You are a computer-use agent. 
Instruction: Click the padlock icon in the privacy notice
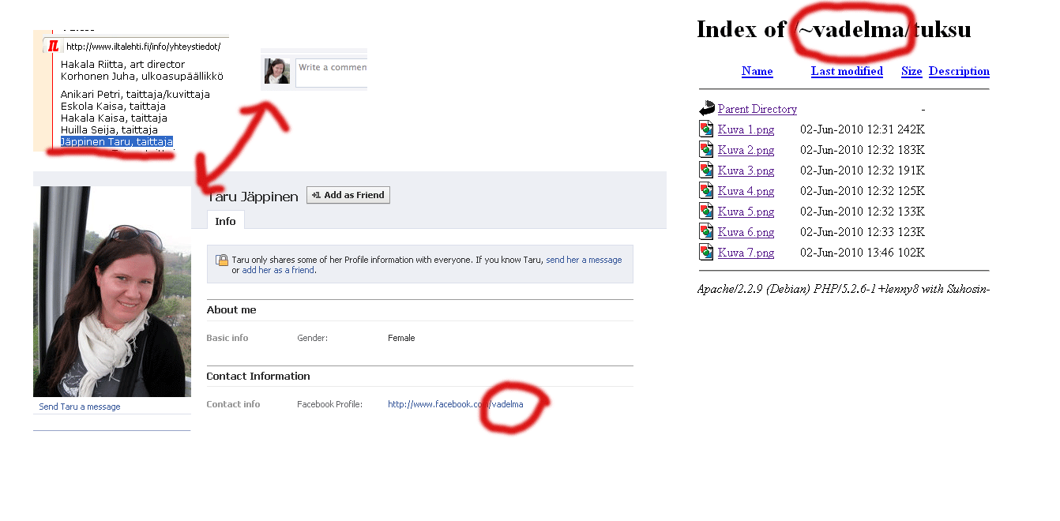point(222,260)
